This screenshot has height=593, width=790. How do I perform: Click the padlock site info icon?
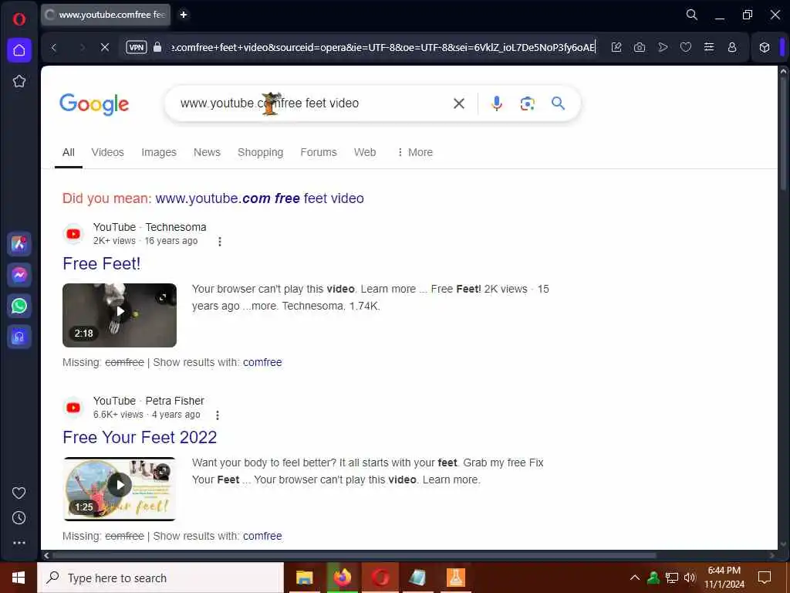[x=157, y=47]
